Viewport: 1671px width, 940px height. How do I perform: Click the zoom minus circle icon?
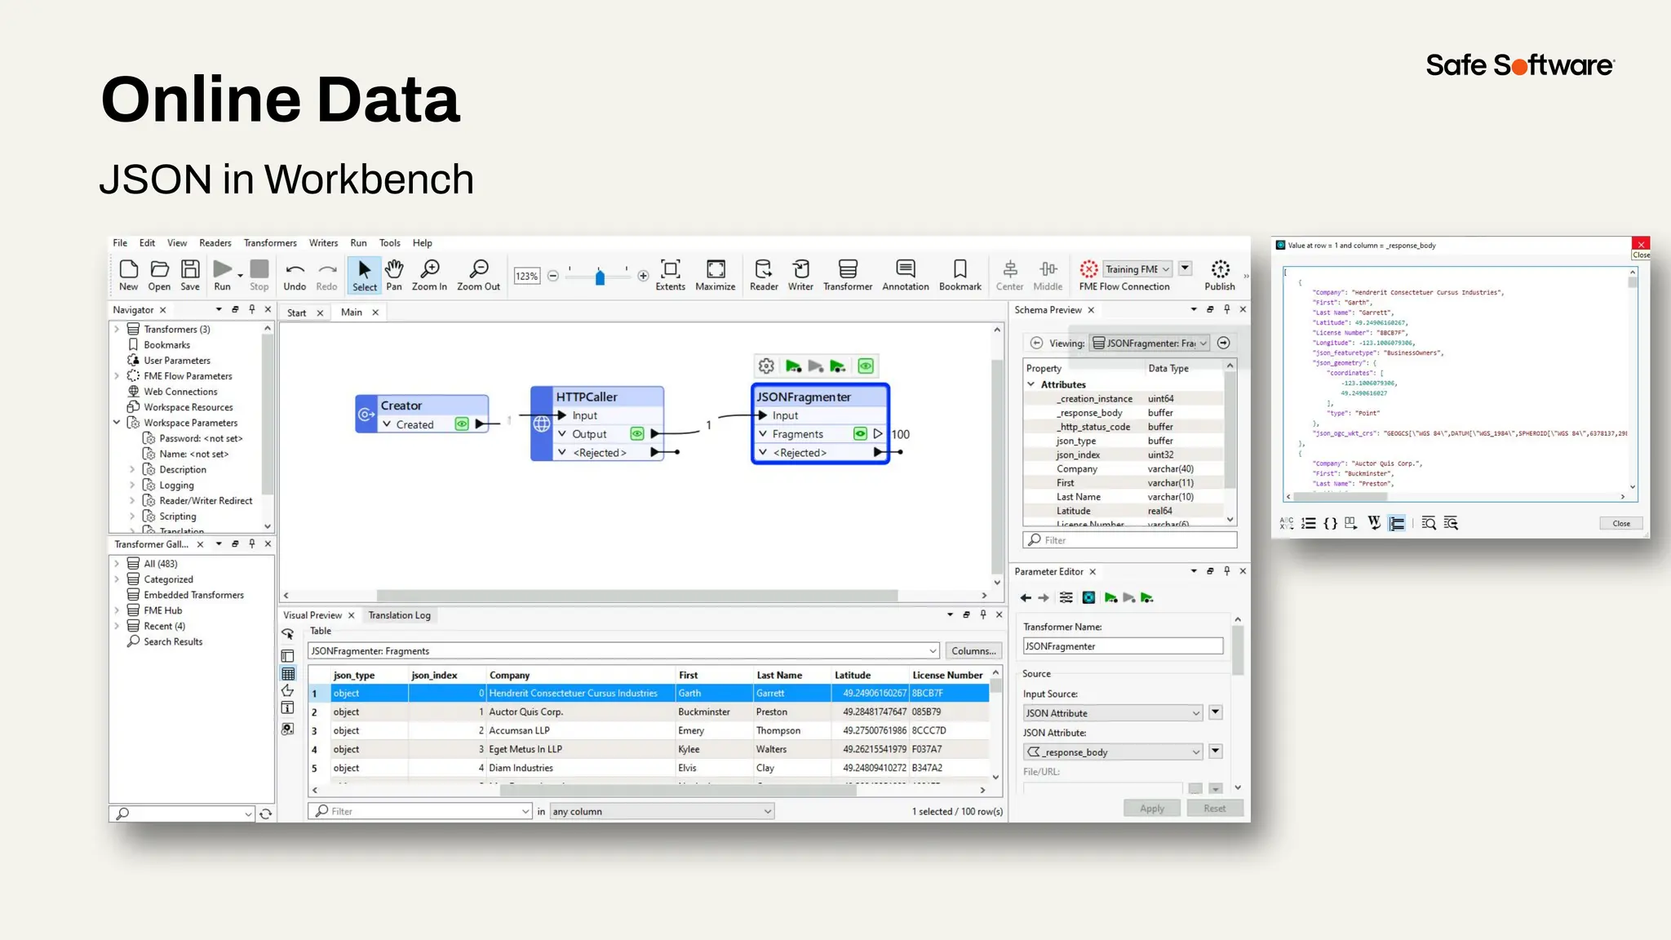(x=552, y=276)
